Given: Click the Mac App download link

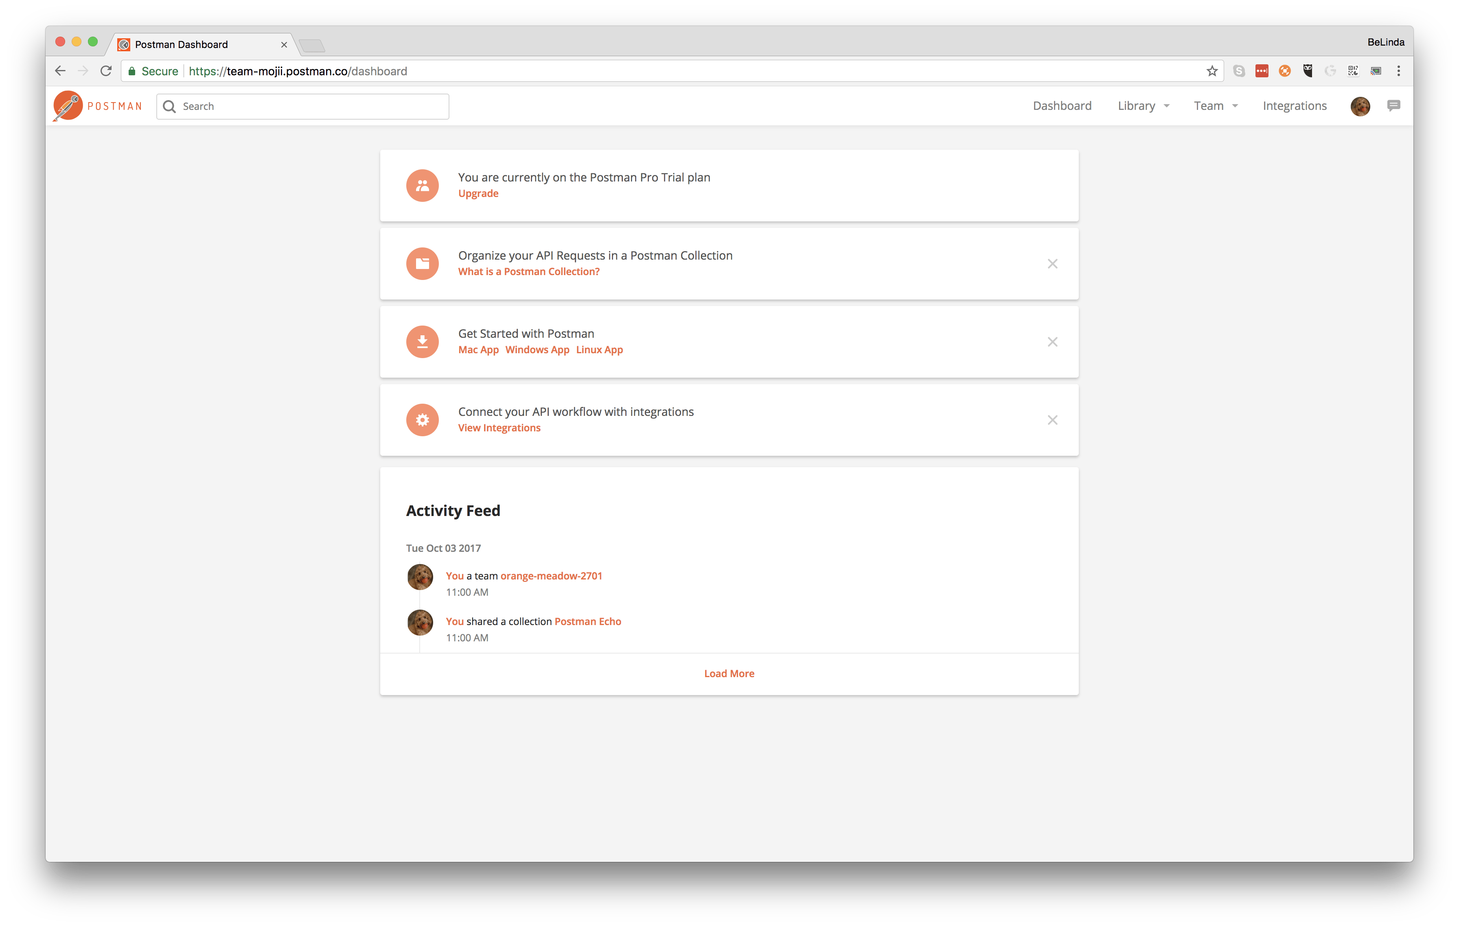Looking at the screenshot, I should (x=478, y=350).
